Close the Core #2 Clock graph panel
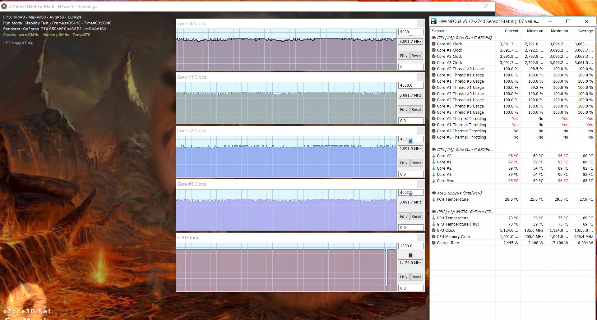Viewport: 597px width, 320px height. pyautogui.click(x=420, y=131)
